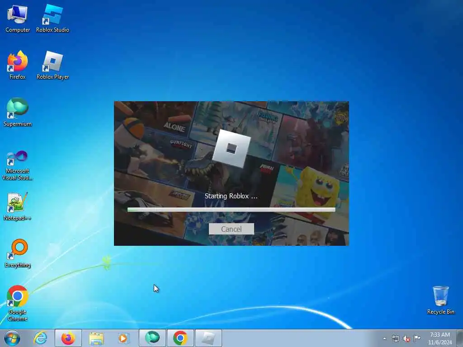The width and height of the screenshot is (463, 347).
Task: Switch to Google Chrome in taskbar
Action: (180, 338)
